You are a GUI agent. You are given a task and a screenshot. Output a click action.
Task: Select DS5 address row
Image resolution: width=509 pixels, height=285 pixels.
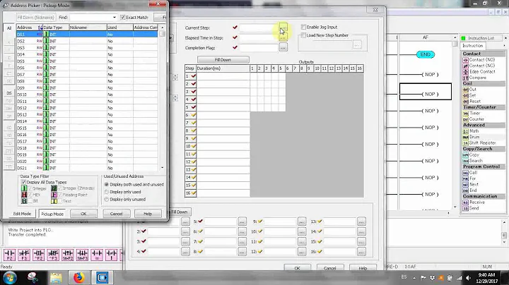coord(87,61)
